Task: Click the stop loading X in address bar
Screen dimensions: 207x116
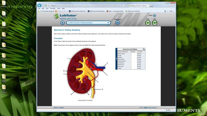Action: click(126, 5)
